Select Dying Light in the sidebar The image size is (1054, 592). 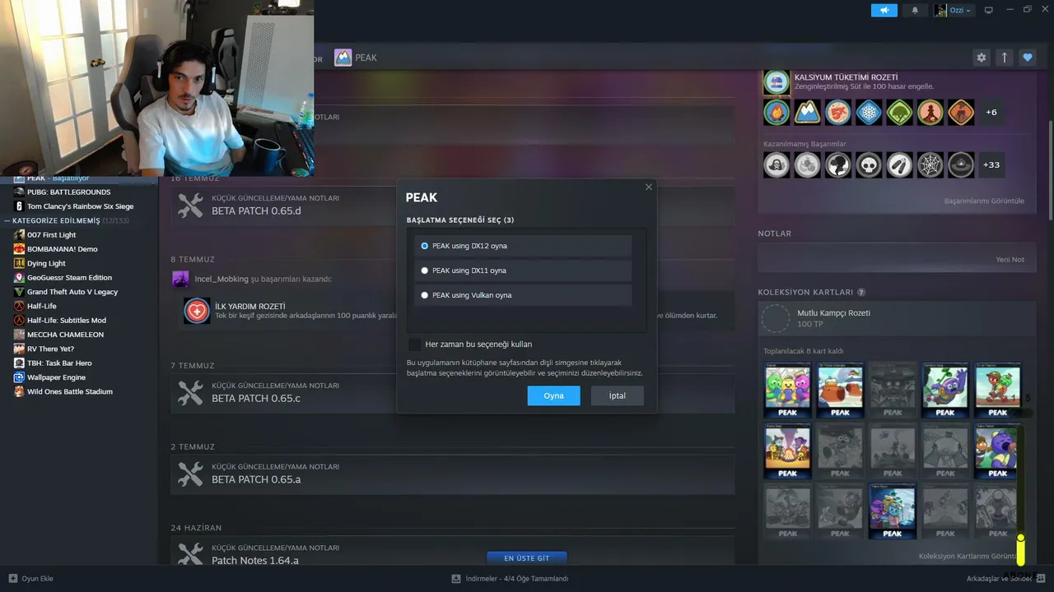click(79, 263)
